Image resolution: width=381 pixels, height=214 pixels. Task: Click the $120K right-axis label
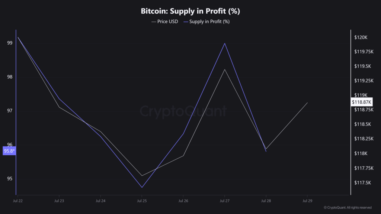coord(361,38)
